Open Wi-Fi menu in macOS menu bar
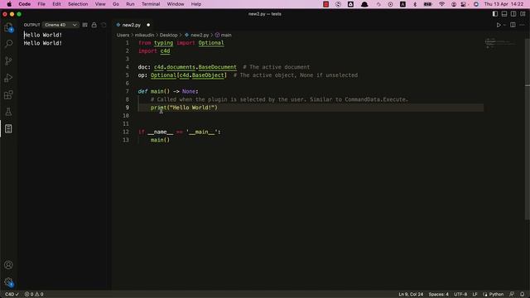 coord(441,4)
